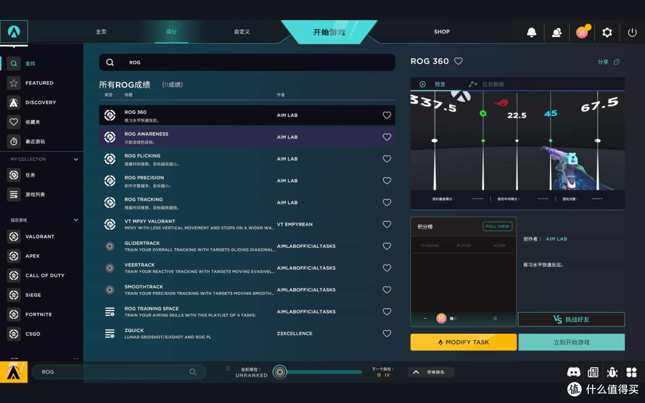Favorite GLIDERTRACK task
The width and height of the screenshot is (645, 403).
[386, 246]
